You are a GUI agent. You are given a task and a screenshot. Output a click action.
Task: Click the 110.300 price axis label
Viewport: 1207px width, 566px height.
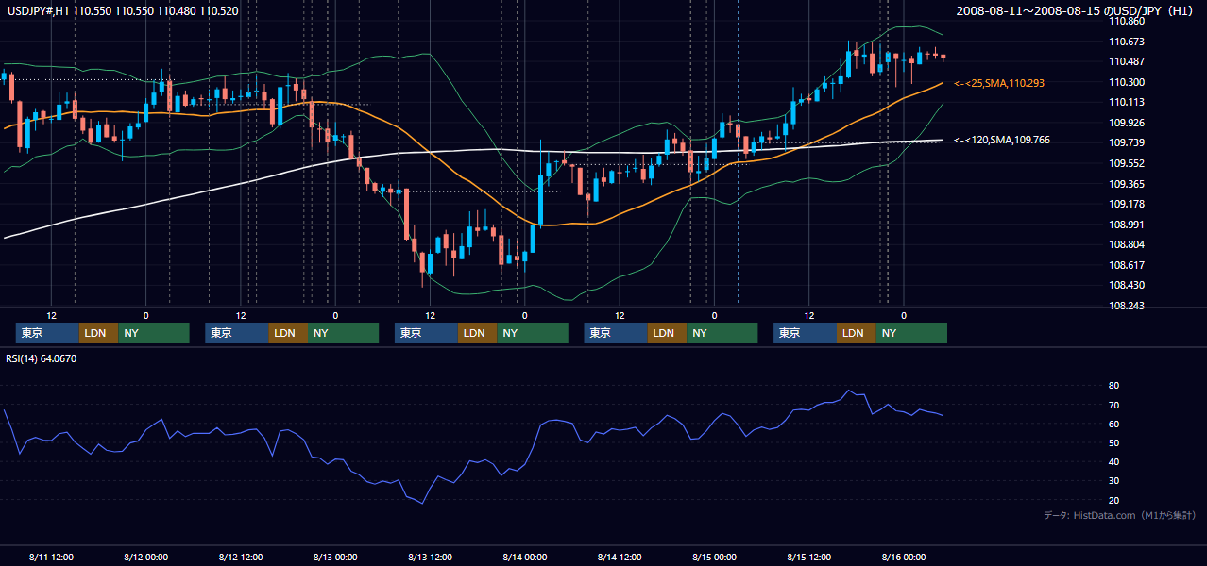[1128, 82]
